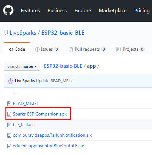The image size is (152, 155).
Task: Click the GitHub Octocat logo
Action: (8, 10)
